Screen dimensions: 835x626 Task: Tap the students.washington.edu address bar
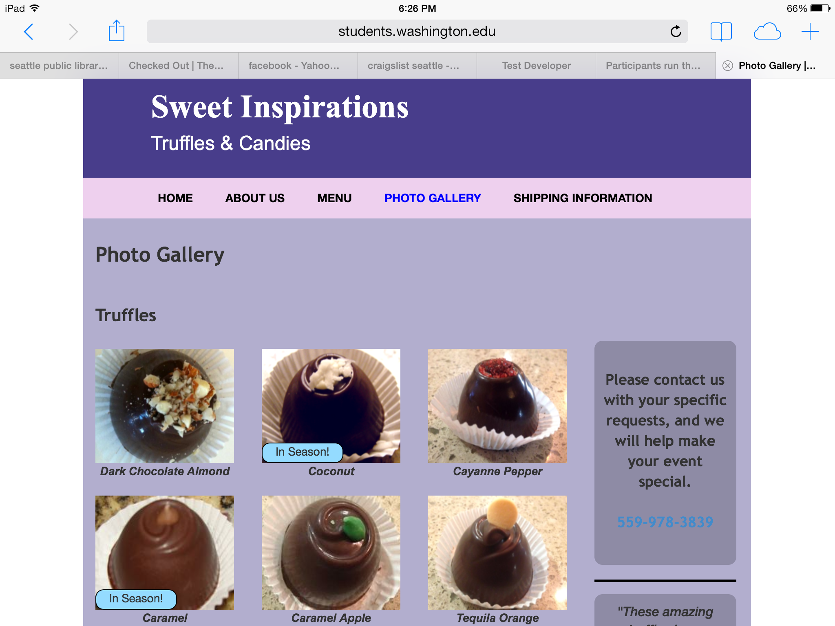417,31
